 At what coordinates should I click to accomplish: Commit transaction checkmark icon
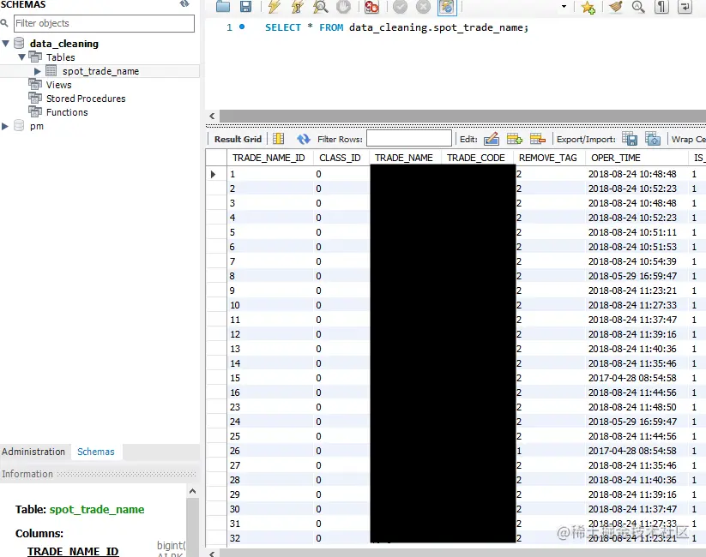pyautogui.click(x=400, y=6)
